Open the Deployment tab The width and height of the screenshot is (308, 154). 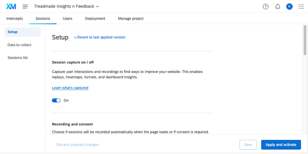(x=95, y=18)
